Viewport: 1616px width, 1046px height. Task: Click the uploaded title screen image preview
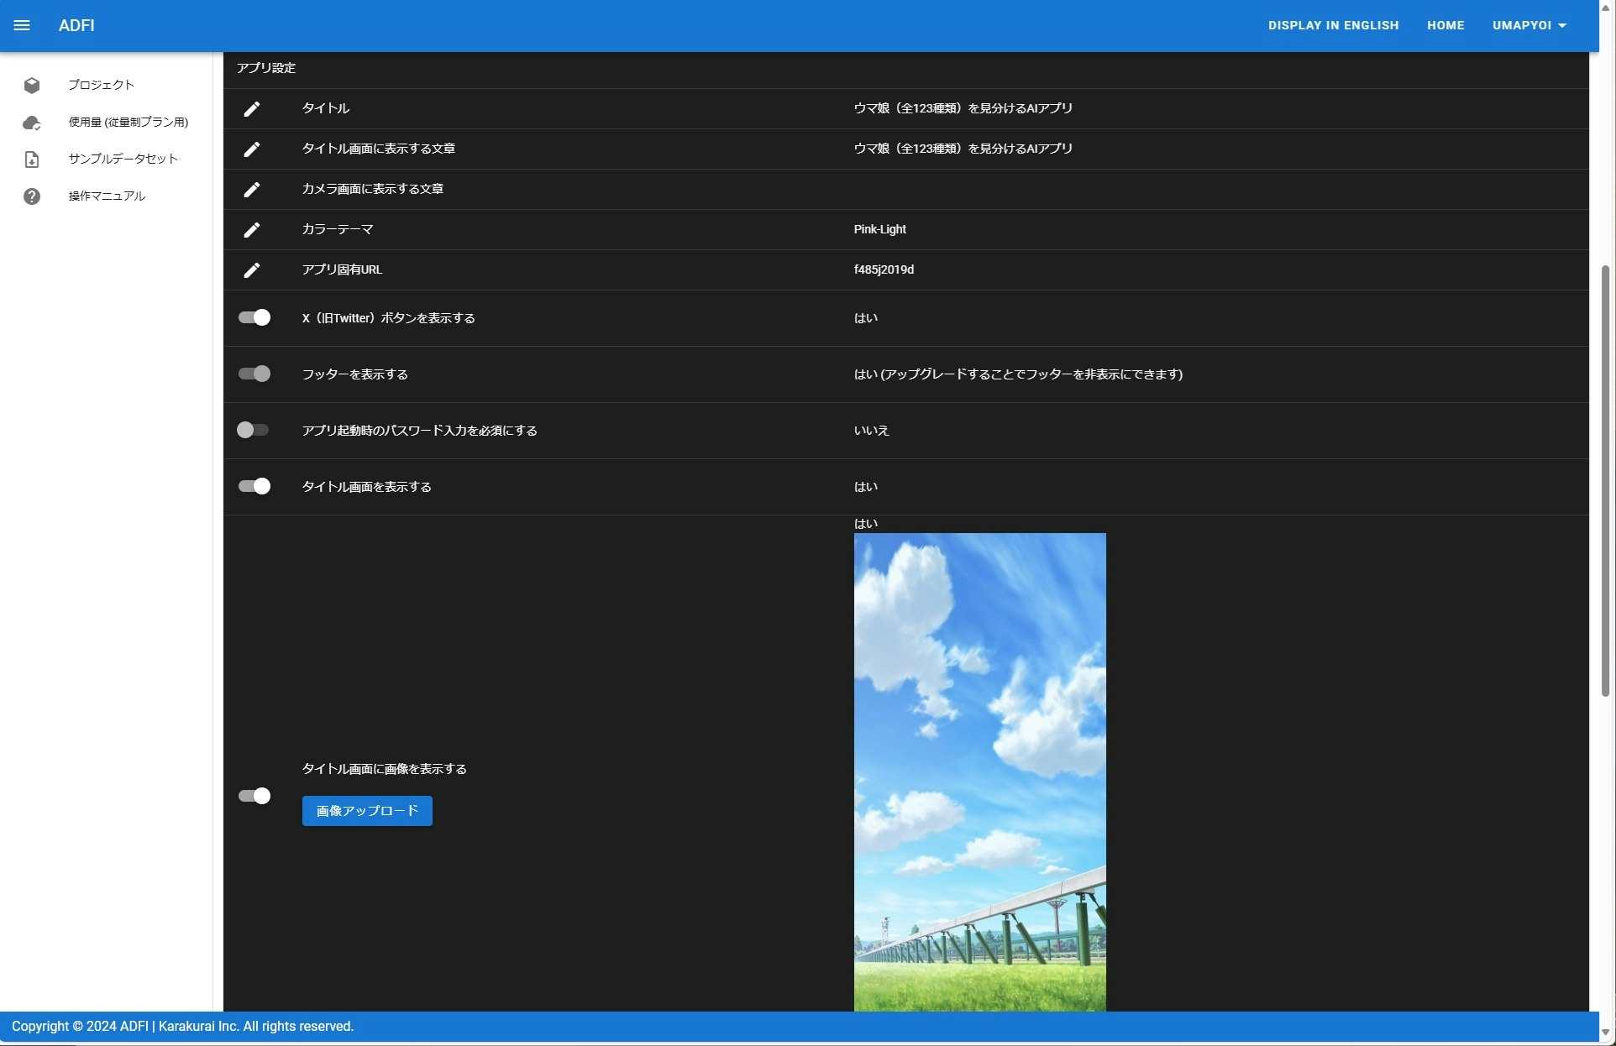(x=979, y=756)
